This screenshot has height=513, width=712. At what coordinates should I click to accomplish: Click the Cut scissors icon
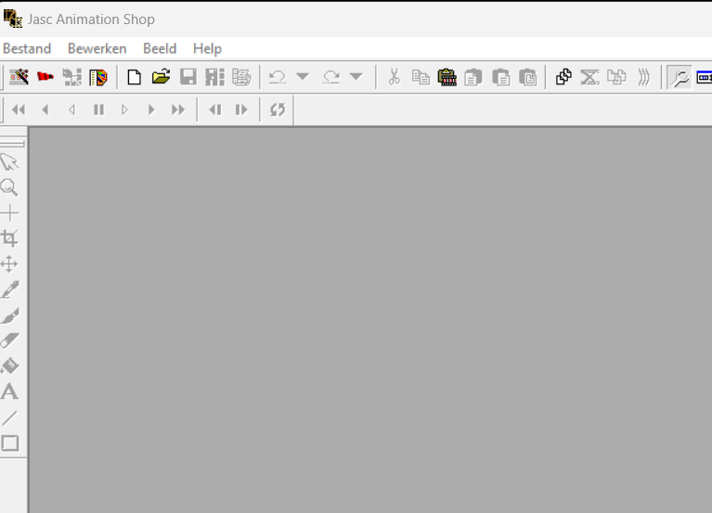395,77
